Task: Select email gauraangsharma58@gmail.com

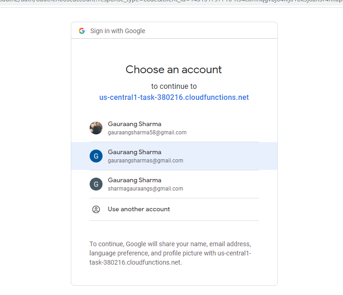Action: click(147, 133)
